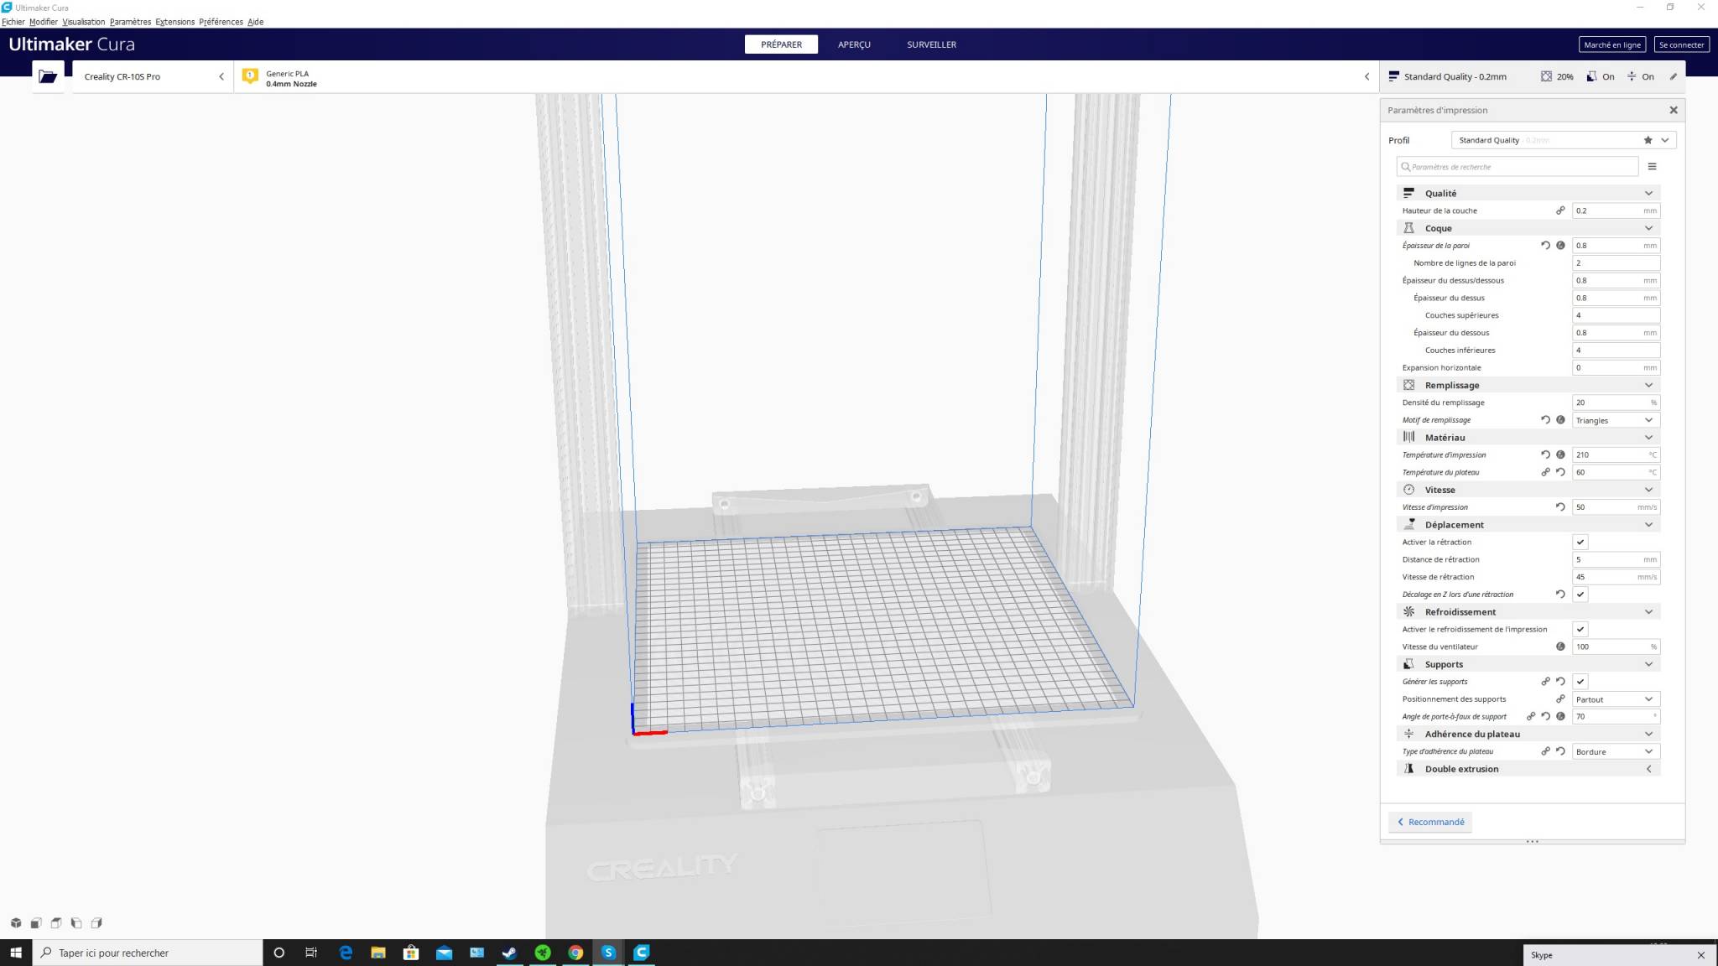The image size is (1718, 966).
Task: Click the Densité du remplissage value field
Action: pos(1616,402)
